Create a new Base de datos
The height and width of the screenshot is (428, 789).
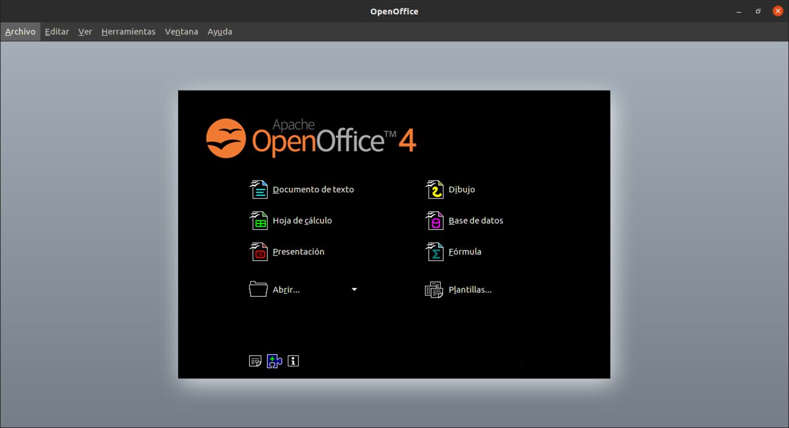click(476, 220)
